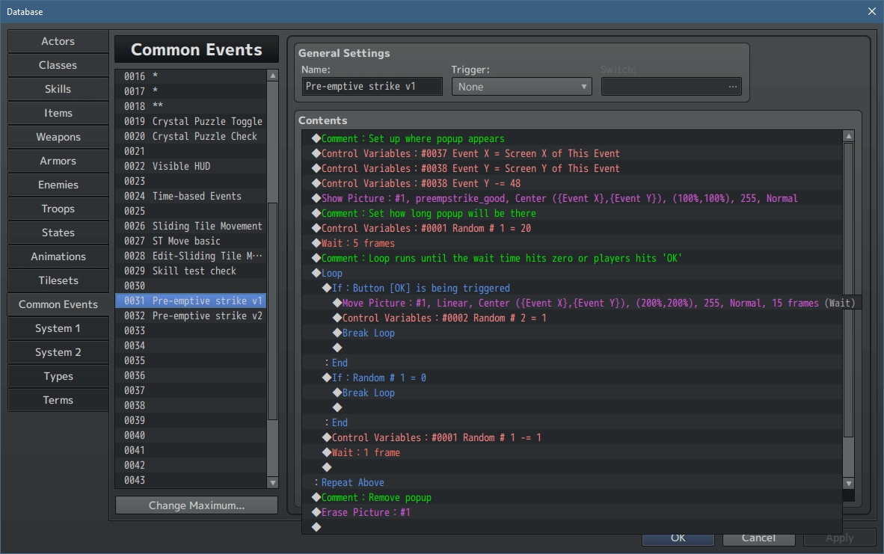Select event 0019 Crystal Puzzle Toggle
The width and height of the screenshot is (884, 554).
pos(191,121)
